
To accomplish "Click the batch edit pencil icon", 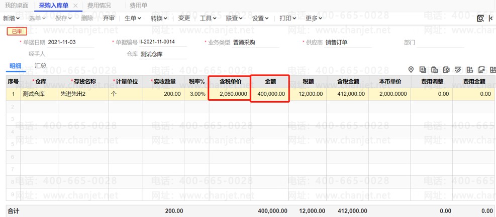I will click(458, 70).
